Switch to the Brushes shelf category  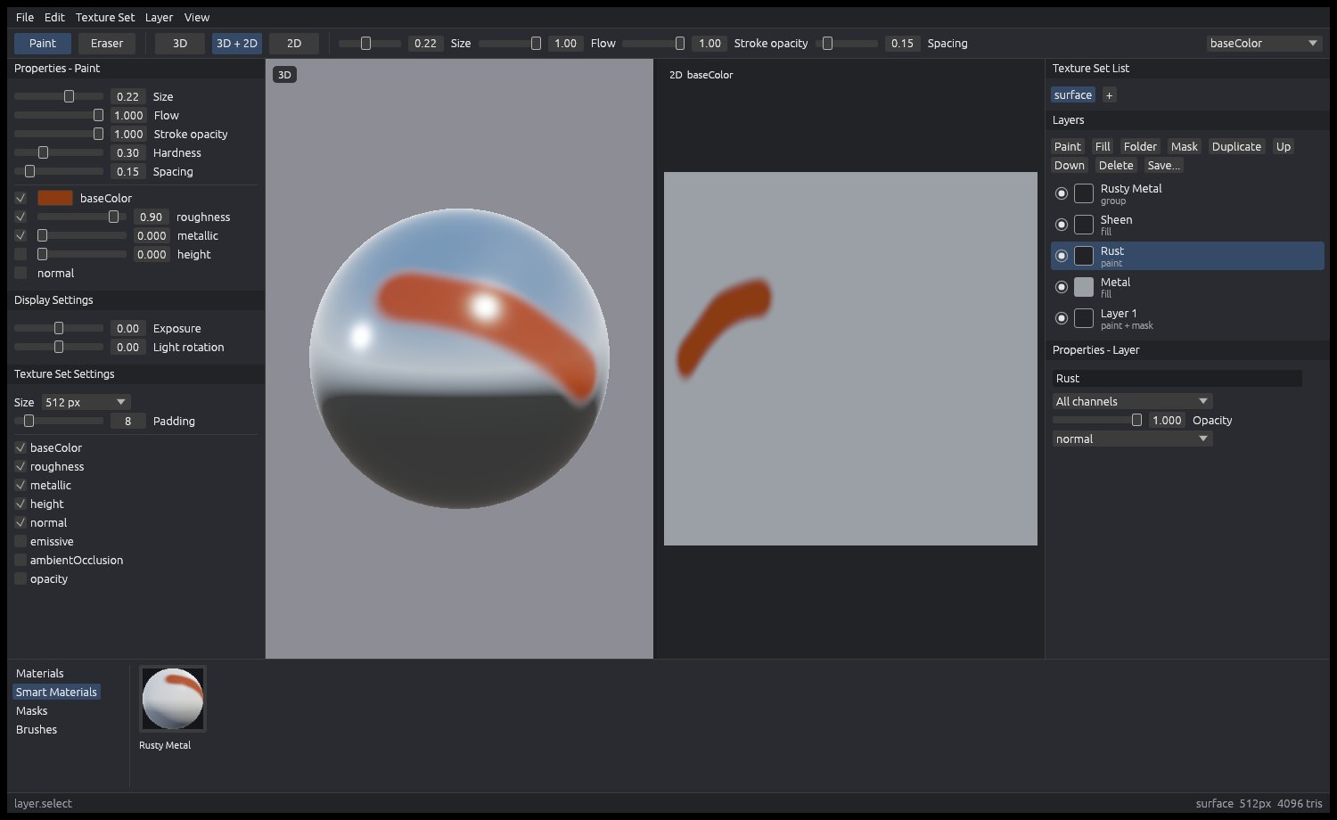37,729
